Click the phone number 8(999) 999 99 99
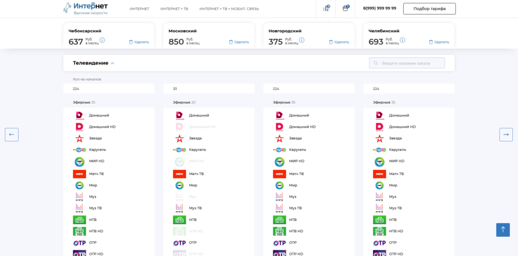Viewport: 518px width, 256px height. [x=379, y=8]
